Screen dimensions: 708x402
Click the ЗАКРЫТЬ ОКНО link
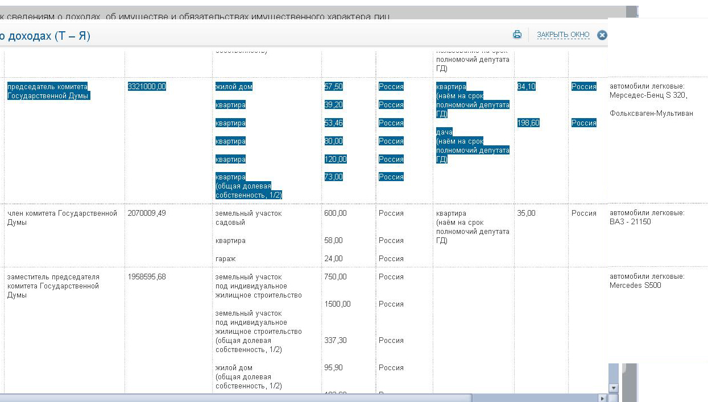point(563,35)
